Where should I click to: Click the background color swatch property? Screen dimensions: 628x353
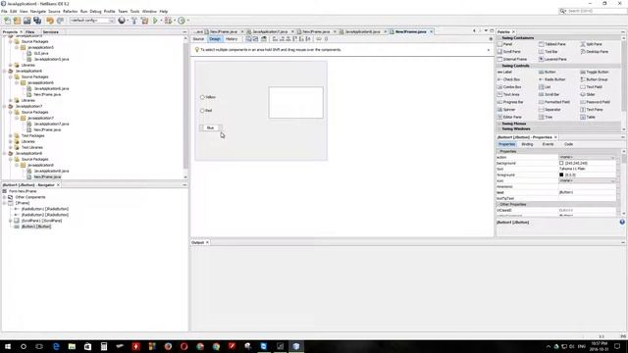(561, 164)
